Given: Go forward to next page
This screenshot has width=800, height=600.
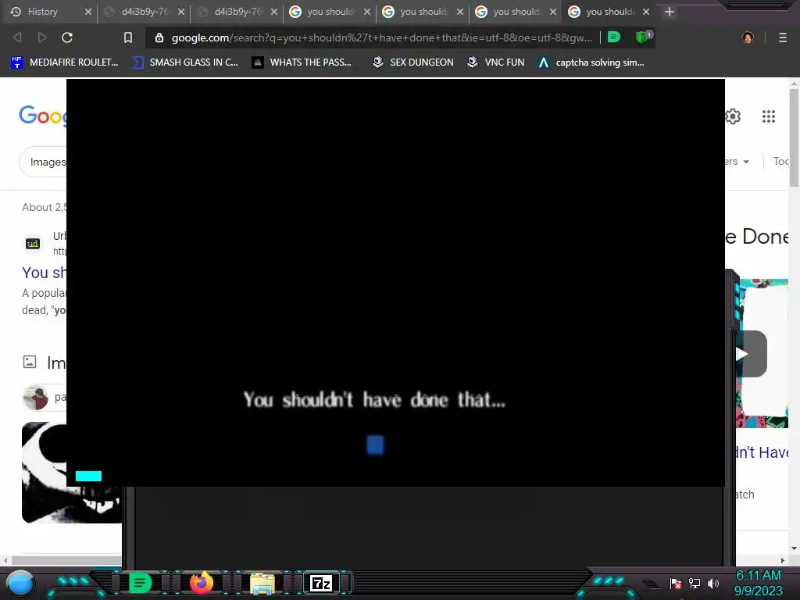Looking at the screenshot, I should pyautogui.click(x=42, y=37).
